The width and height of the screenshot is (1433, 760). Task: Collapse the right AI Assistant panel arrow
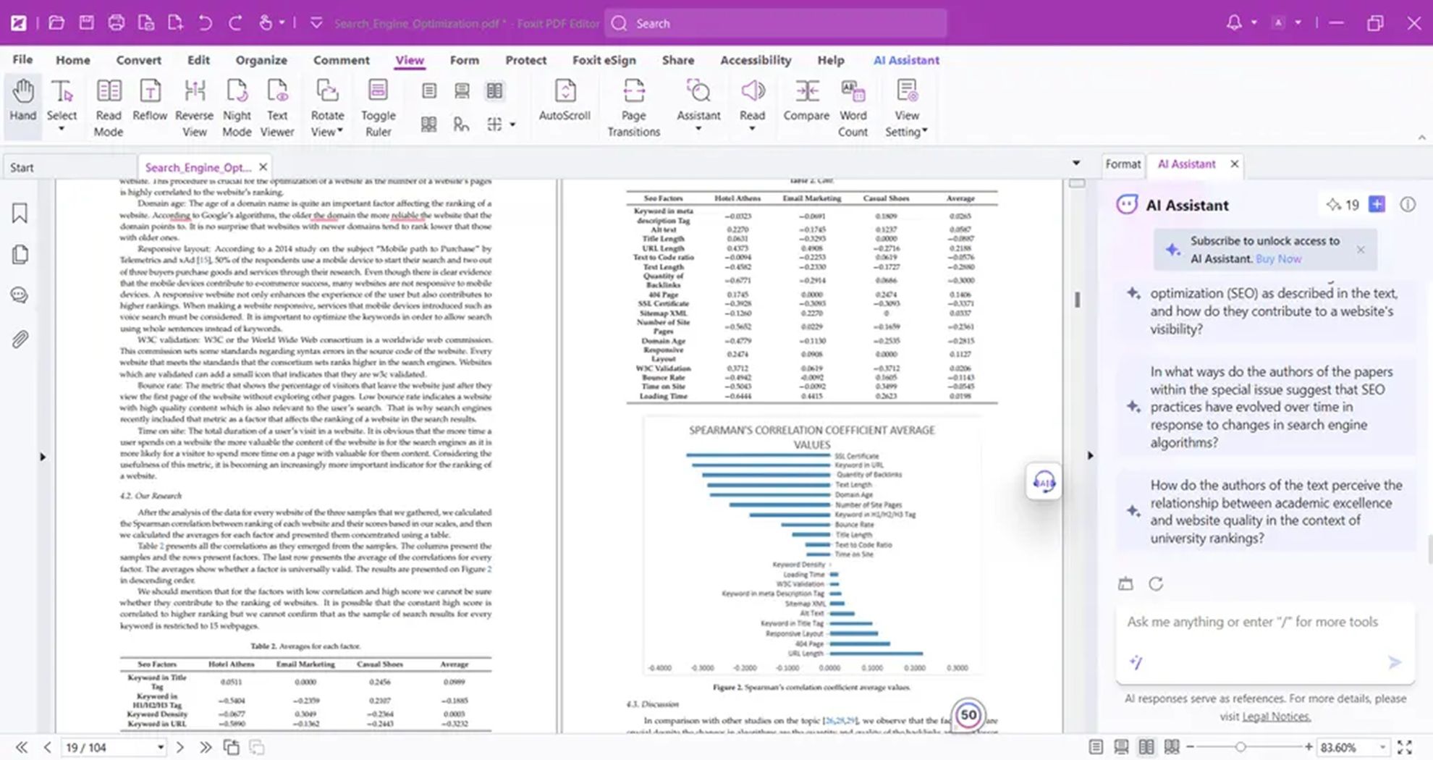tap(1090, 455)
